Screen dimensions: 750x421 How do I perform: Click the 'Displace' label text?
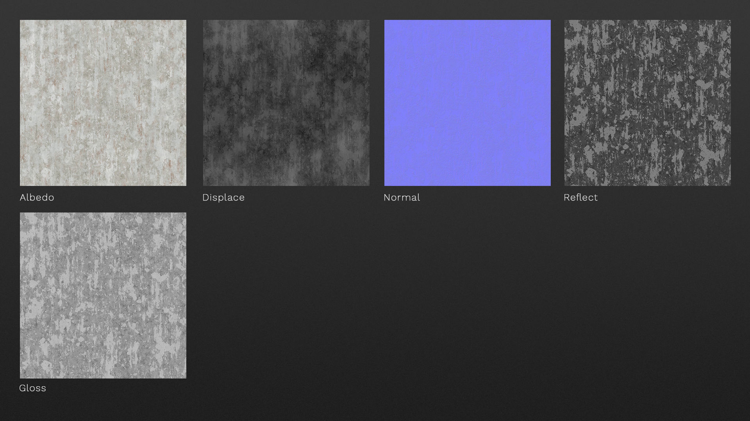[x=223, y=198]
